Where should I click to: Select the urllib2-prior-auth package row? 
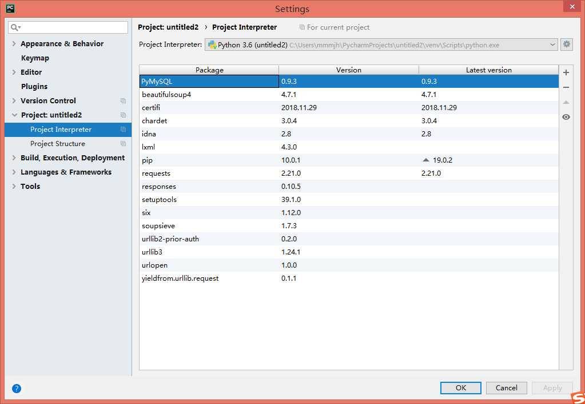349,239
